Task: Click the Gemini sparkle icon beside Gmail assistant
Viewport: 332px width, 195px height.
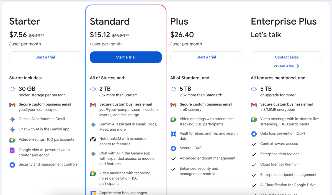Action: (12, 119)
